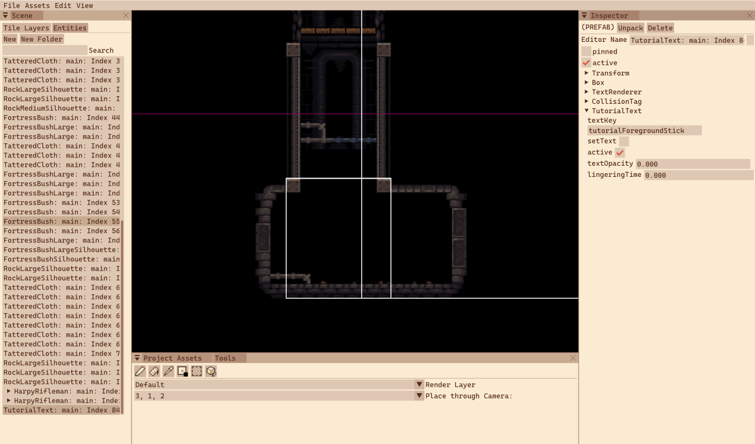
Task: Click the textOpacity value field
Action: pos(692,164)
